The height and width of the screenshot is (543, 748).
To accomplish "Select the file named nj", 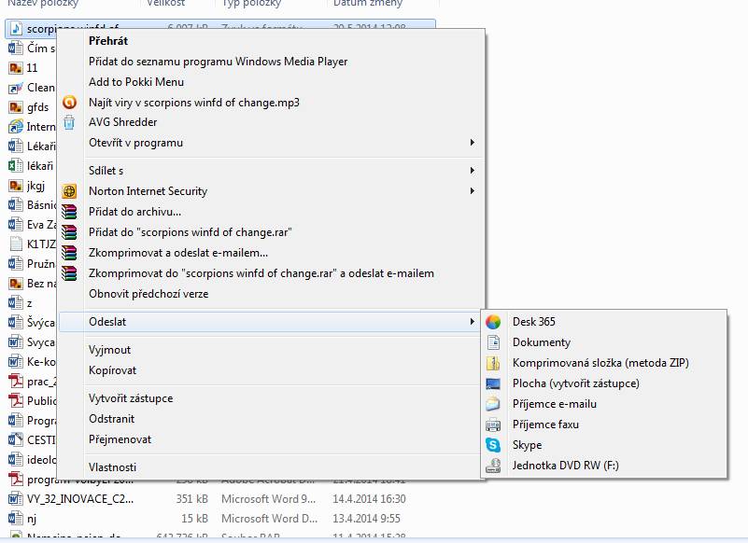I will pos(32,518).
